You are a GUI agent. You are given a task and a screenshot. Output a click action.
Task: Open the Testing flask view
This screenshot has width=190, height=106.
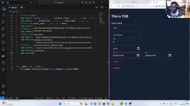(x=3, y=49)
